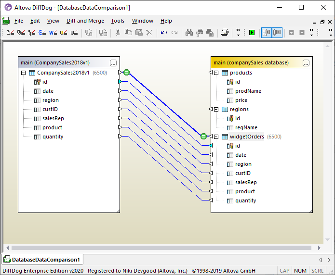Click the Compare Word Files icon

point(53,33)
